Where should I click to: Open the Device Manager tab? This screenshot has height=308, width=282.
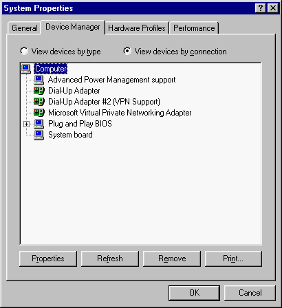pyautogui.click(x=73, y=27)
